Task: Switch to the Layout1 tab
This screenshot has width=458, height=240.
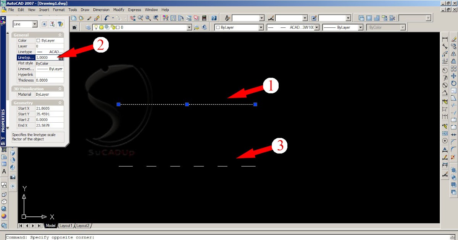Action: point(66,226)
